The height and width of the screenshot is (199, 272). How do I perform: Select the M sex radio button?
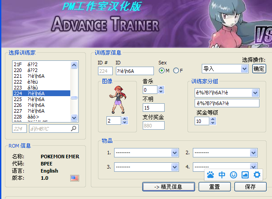coord(161,71)
